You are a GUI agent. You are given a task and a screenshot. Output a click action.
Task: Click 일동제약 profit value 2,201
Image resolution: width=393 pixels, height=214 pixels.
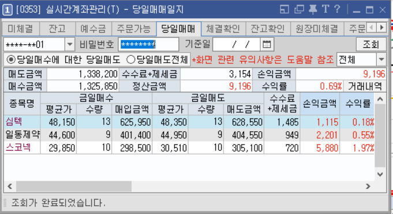coord(327,135)
